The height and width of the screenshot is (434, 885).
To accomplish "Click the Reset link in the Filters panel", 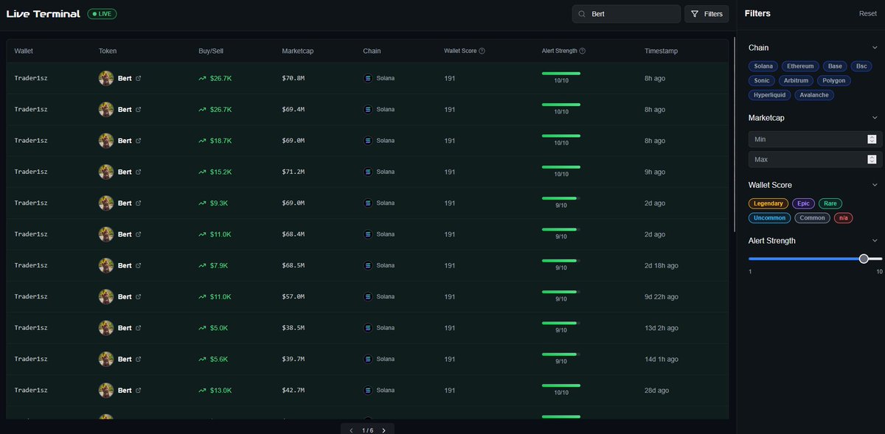I will click(867, 13).
